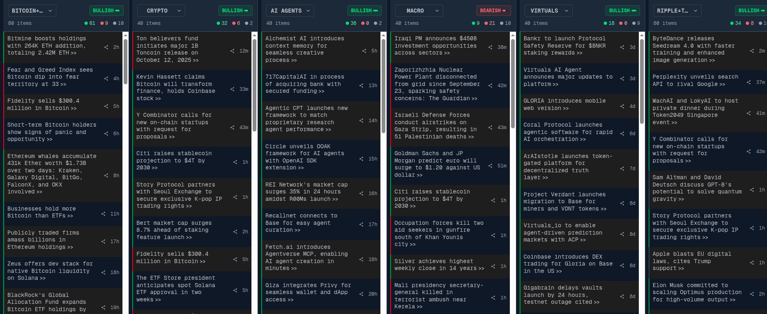Click the red bearish dot in CRYPTO column
This screenshot has height=314, width=767.
tap(234, 23)
